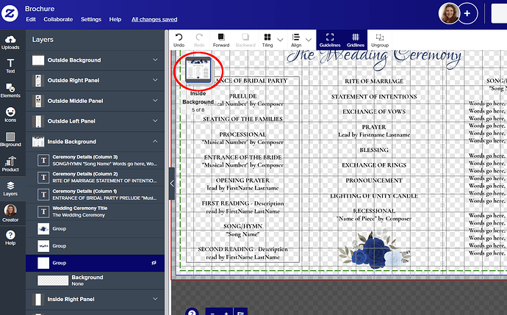The width and height of the screenshot is (507, 315).
Task: Click the user avatar in header
Action: (448, 13)
